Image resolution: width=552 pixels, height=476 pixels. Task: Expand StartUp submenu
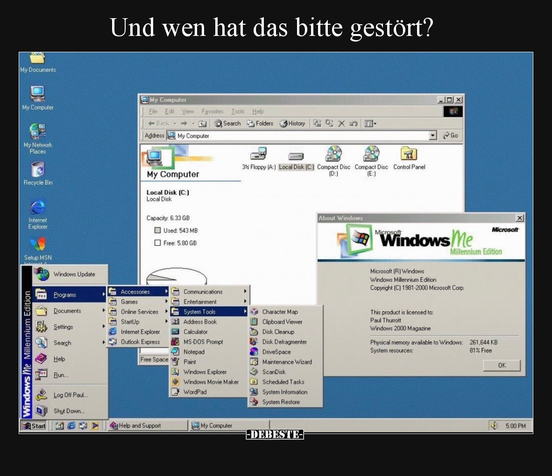[138, 322]
